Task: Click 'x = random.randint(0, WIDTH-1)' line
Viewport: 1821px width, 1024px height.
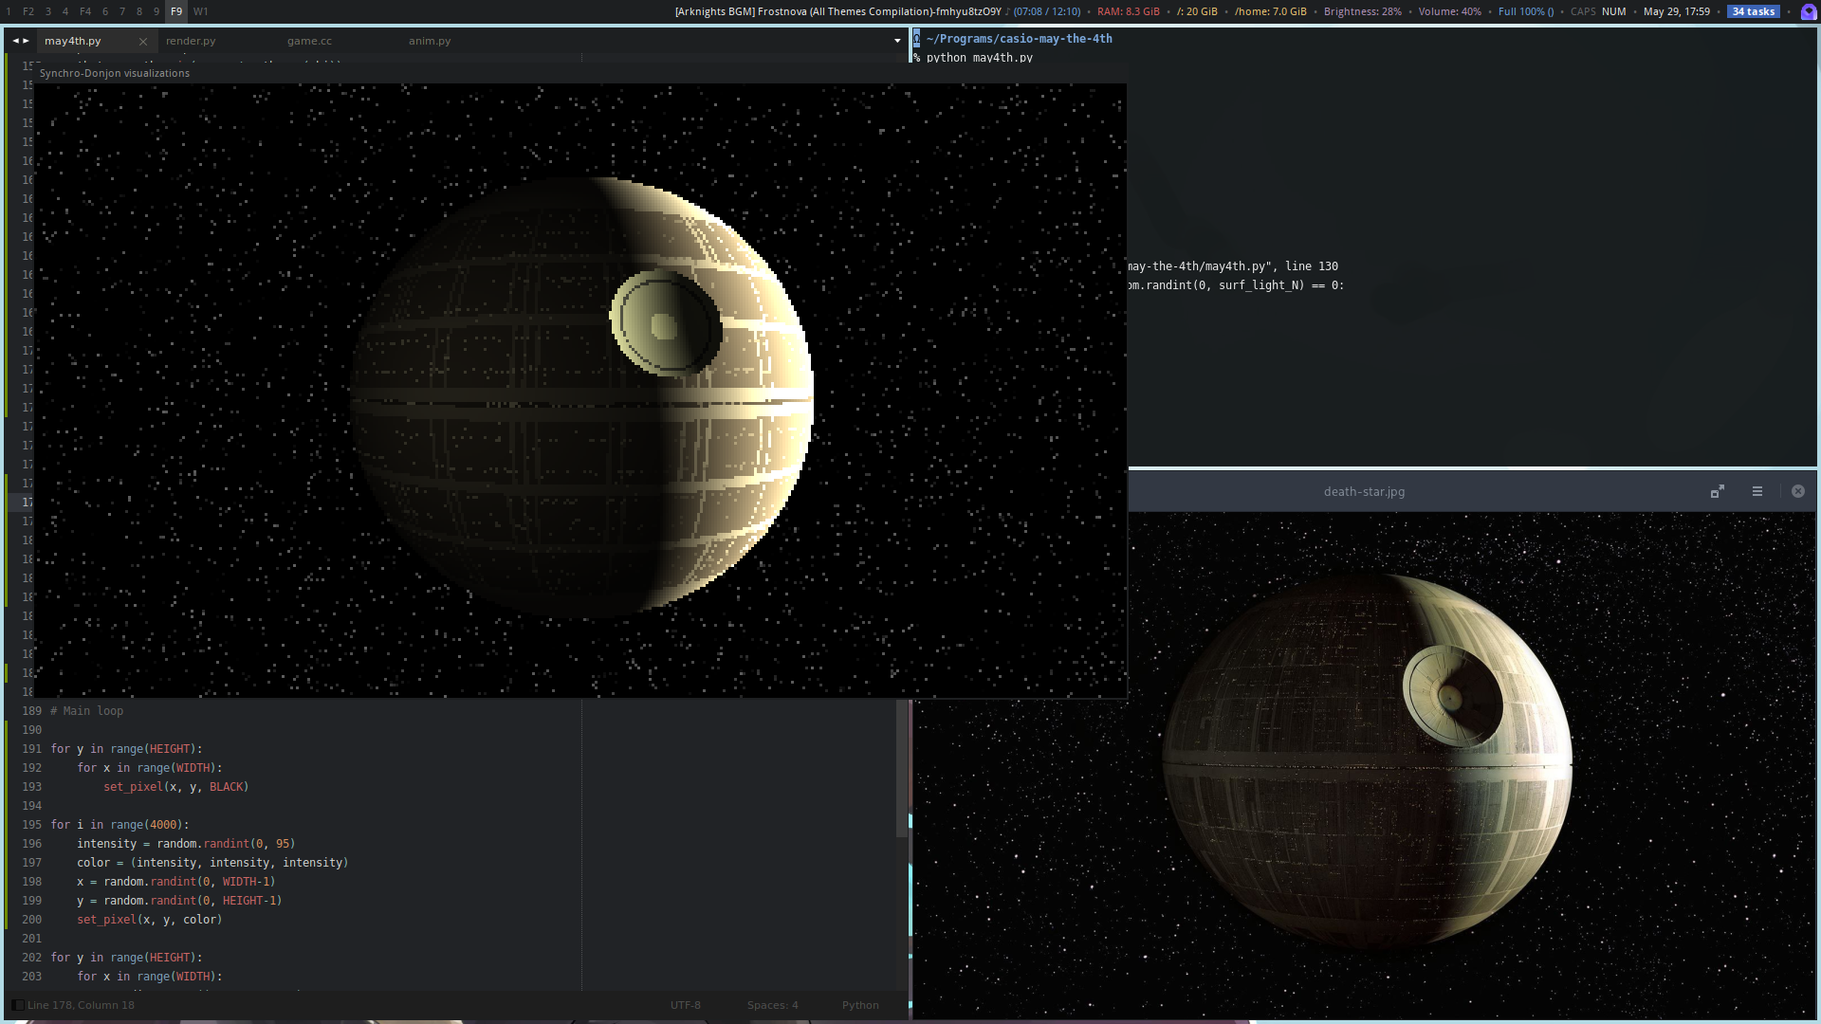Action: pos(176,882)
